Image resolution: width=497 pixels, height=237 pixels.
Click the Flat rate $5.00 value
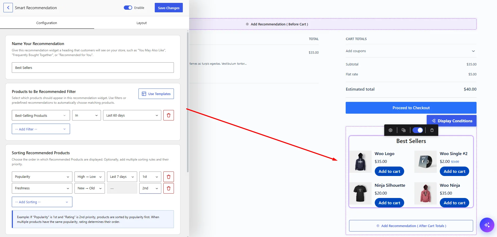pos(472,74)
